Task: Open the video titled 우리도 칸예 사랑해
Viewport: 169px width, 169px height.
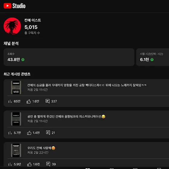Action: tap(41, 148)
